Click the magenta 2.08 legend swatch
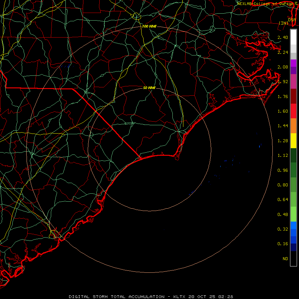299x299 pixels. click(x=293, y=63)
